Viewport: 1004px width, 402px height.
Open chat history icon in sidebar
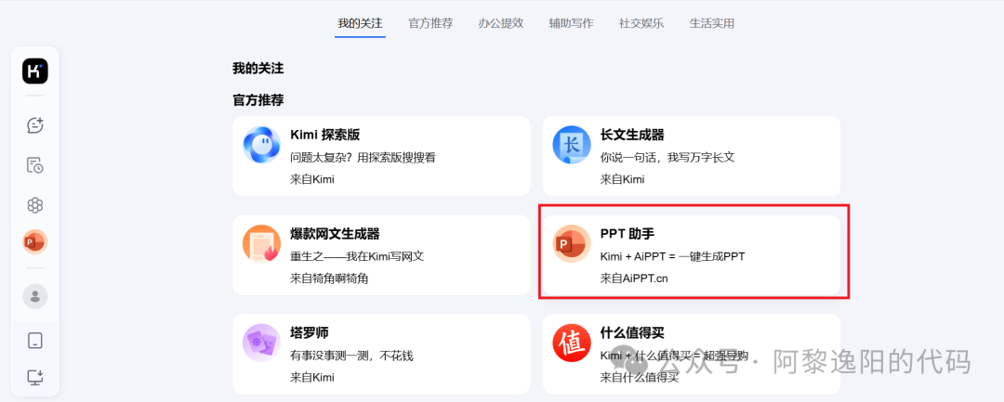35,165
